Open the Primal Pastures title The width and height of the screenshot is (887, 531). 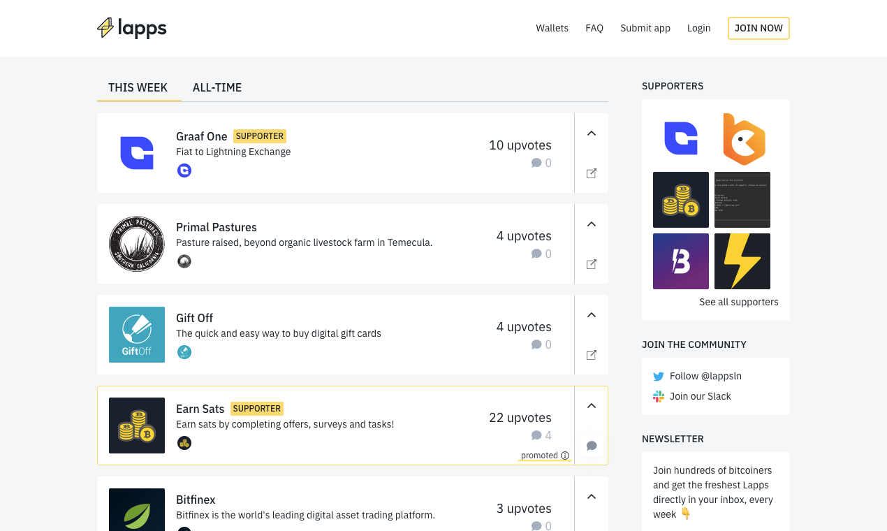click(x=217, y=227)
